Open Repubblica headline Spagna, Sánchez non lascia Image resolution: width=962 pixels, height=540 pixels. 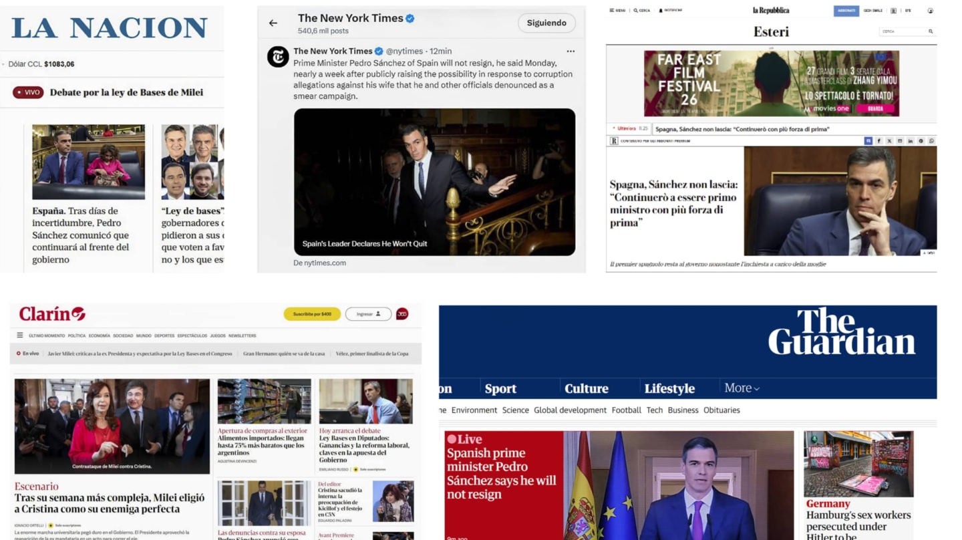(673, 203)
